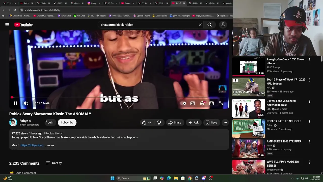This screenshot has width=323, height=182.
Task: Open options for ROBLOX LATE TO SCHOOL video
Action: [310, 122]
